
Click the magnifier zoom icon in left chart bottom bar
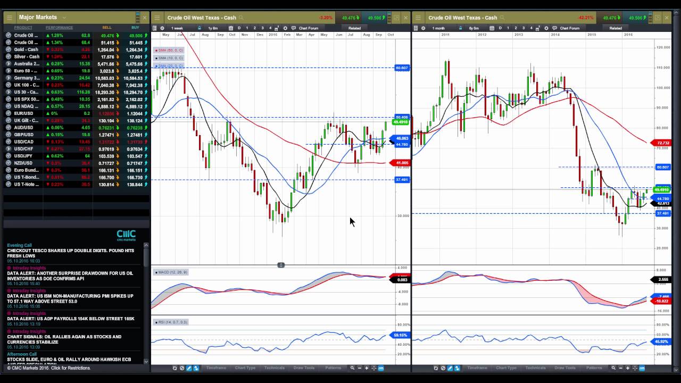352,368
